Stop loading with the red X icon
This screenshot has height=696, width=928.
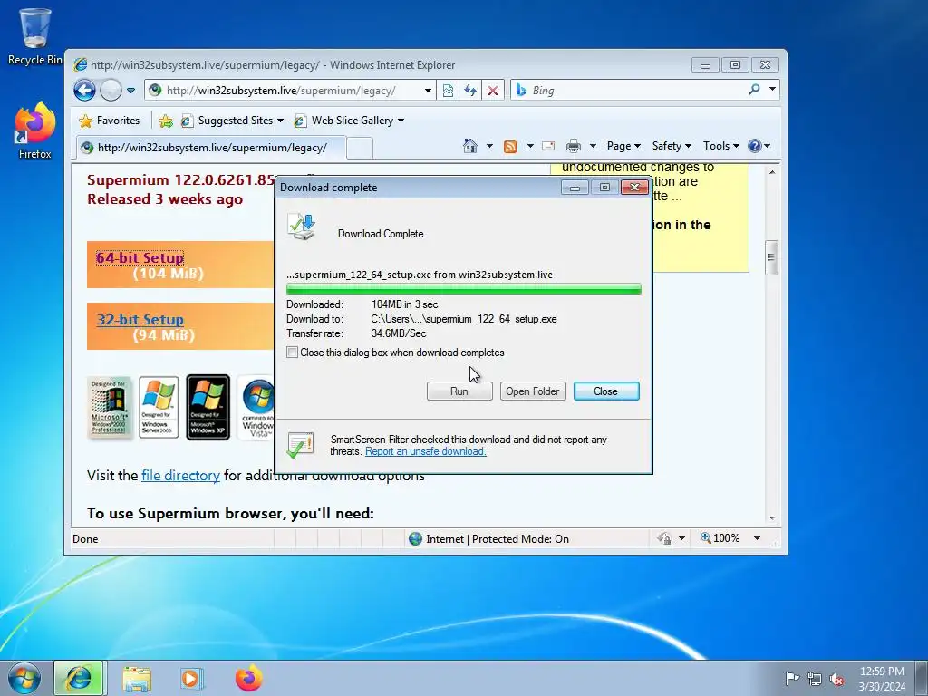(492, 91)
